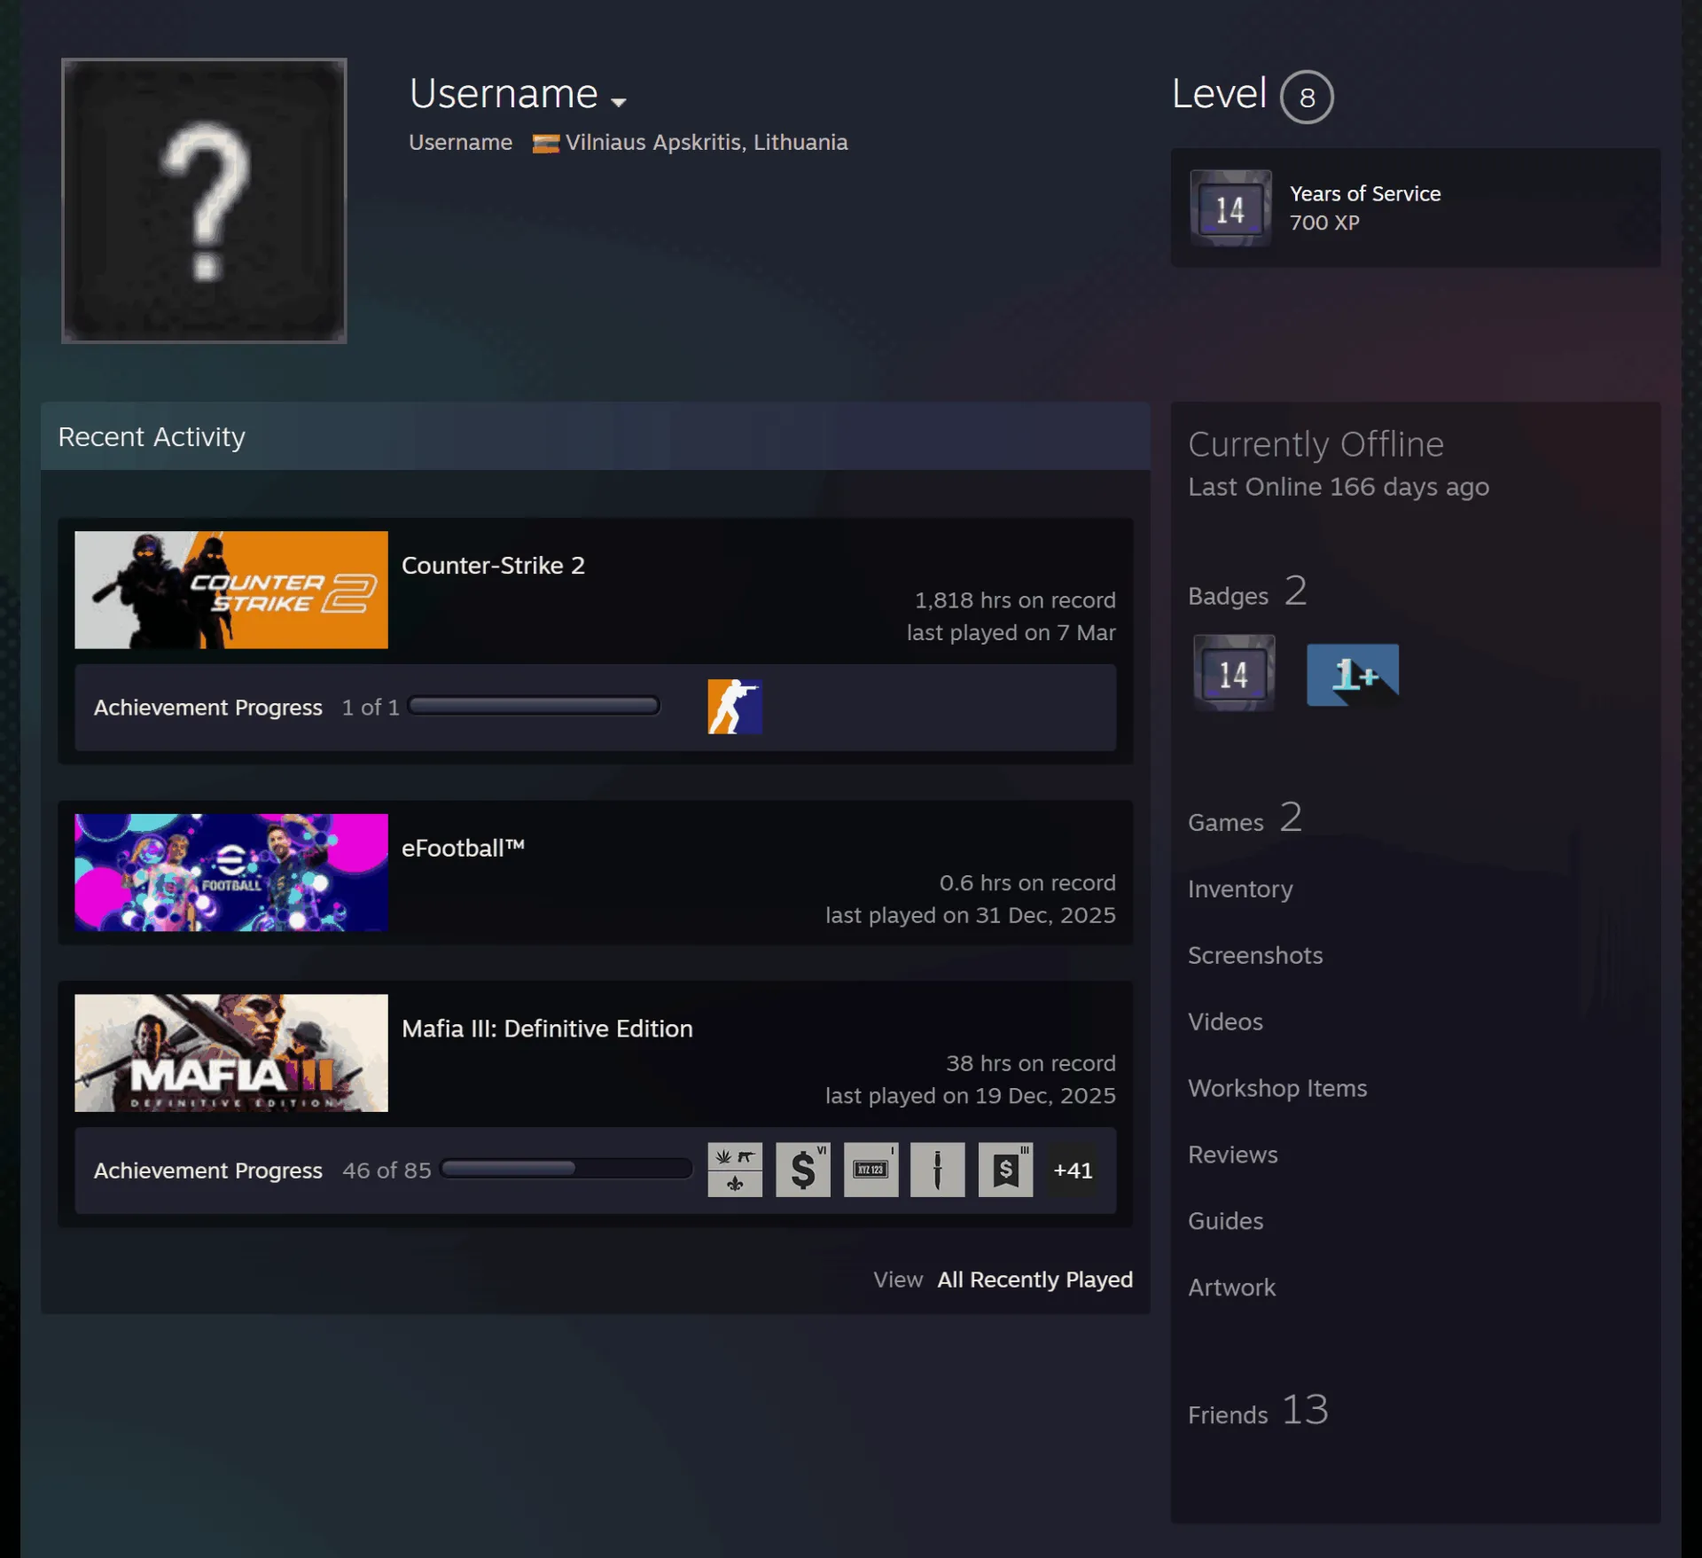Click the Mafia III achievement progress bar
The image size is (1702, 1558).
(566, 1169)
